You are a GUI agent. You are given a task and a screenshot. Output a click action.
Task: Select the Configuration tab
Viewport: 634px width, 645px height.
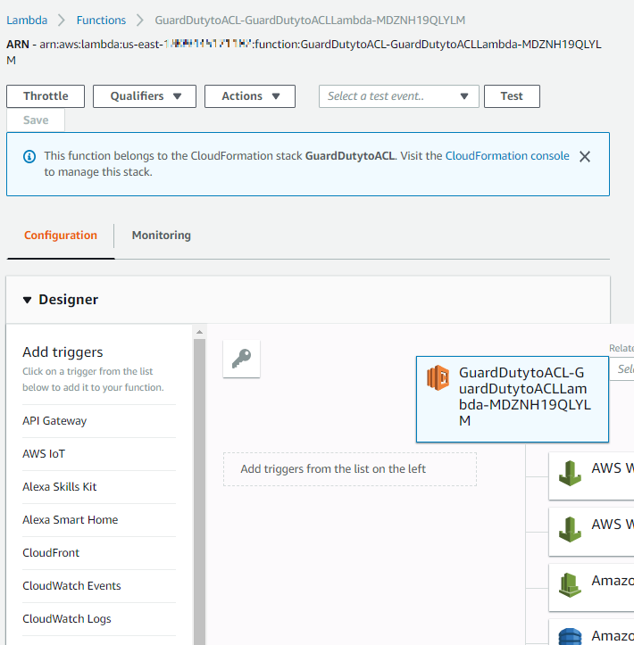coord(61,236)
